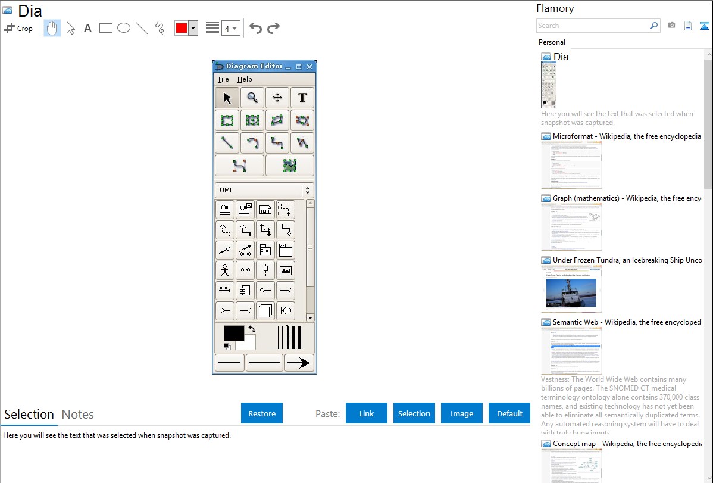The width and height of the screenshot is (713, 483).
Task: Click the Restore button
Action: click(262, 413)
